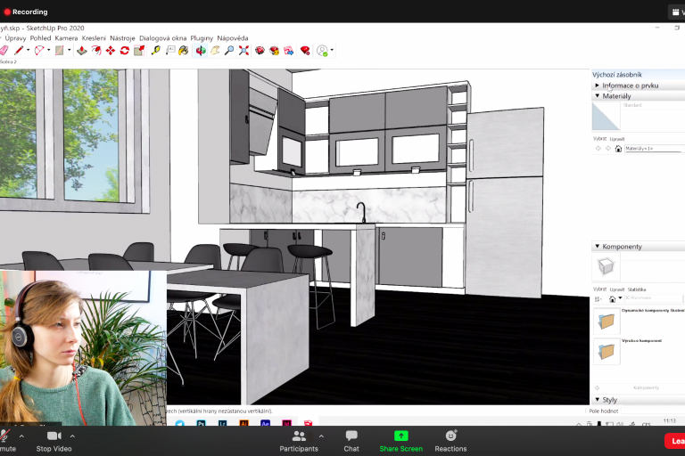Click the Zoom Extents tool
Screen dimensions: 685x456
click(243, 51)
